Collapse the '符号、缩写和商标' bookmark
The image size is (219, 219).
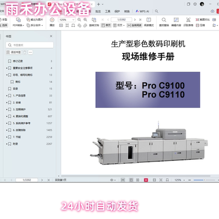[x=7, y=75]
